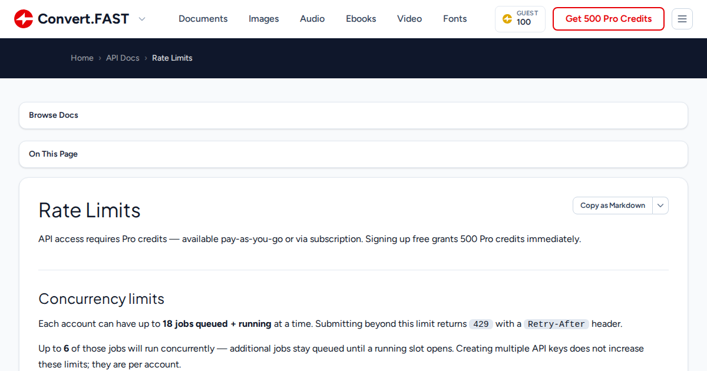
Task: Click the Convert.FAST brand name text
Action: tap(83, 19)
